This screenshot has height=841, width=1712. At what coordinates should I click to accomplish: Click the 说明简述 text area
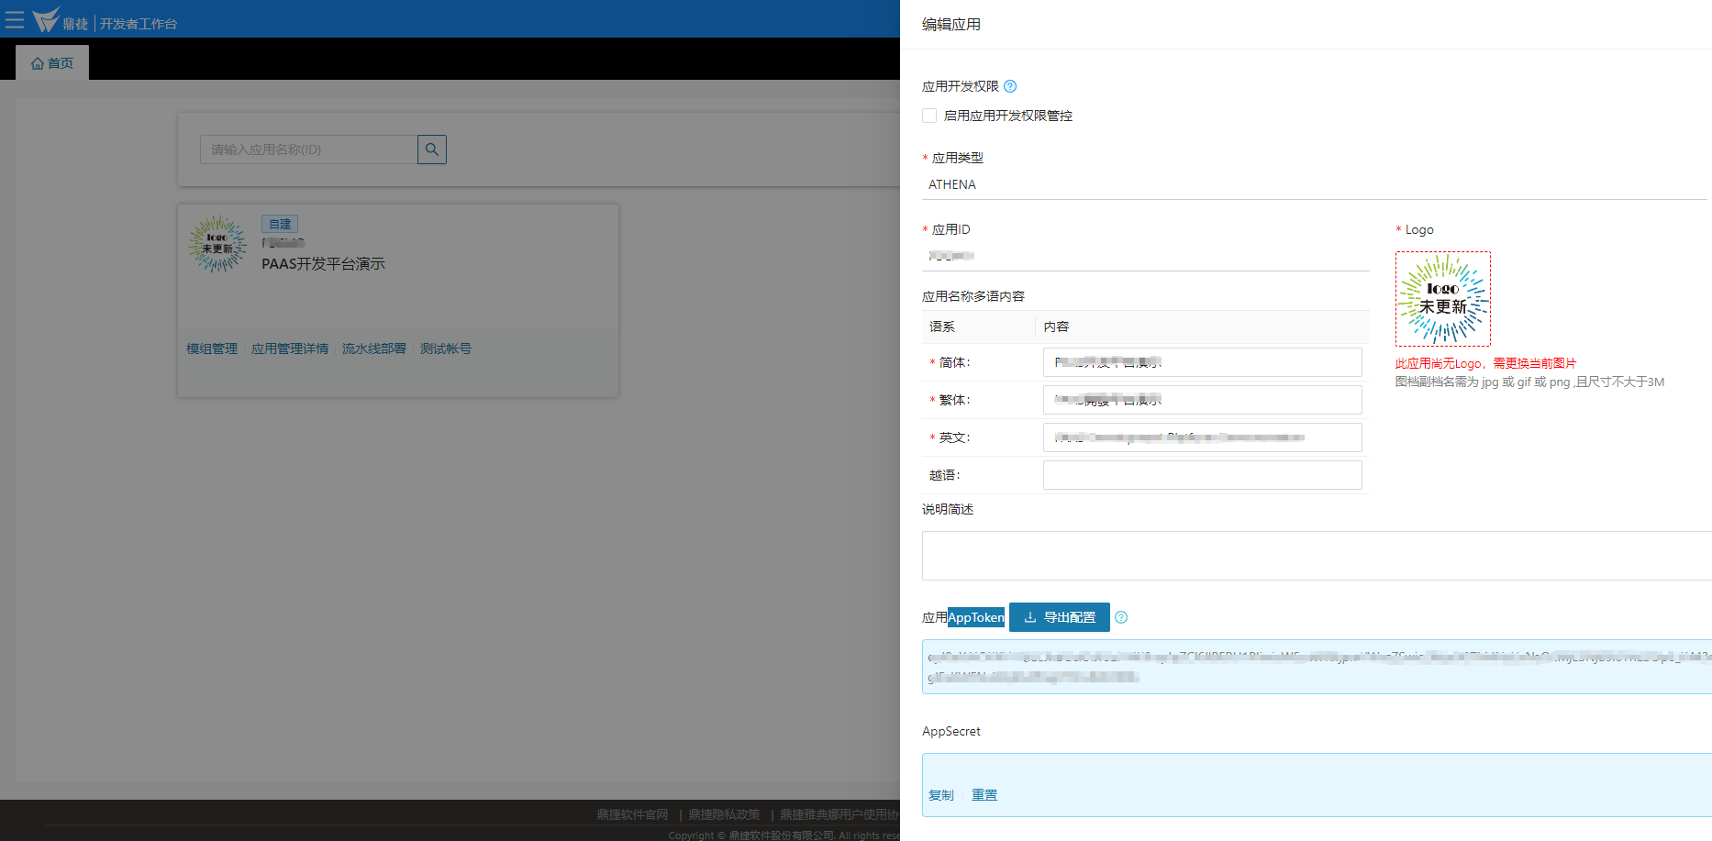[1317, 556]
